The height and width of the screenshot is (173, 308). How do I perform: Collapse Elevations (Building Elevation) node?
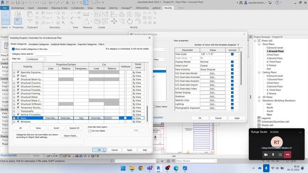(x=259, y=100)
